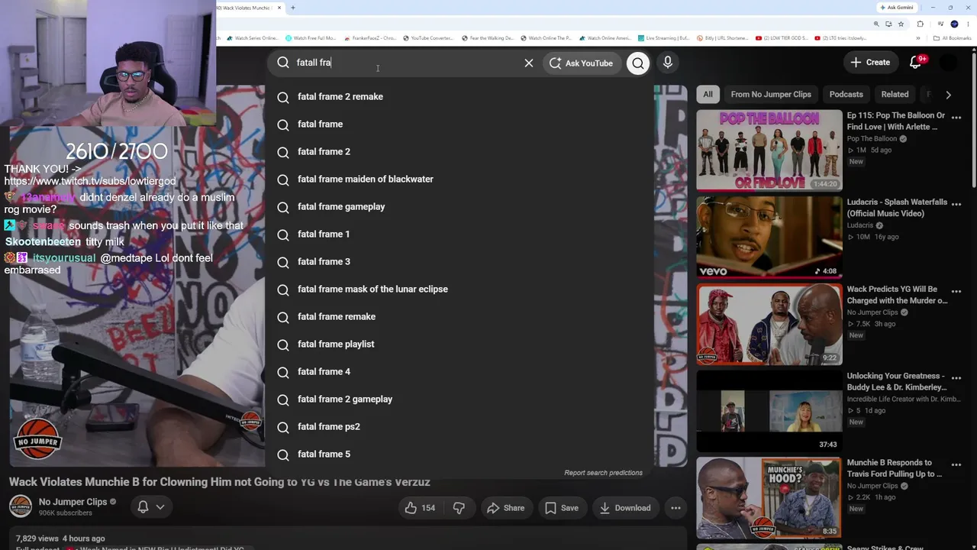Share the video
Screen dimensions: 977x550
[505, 508]
